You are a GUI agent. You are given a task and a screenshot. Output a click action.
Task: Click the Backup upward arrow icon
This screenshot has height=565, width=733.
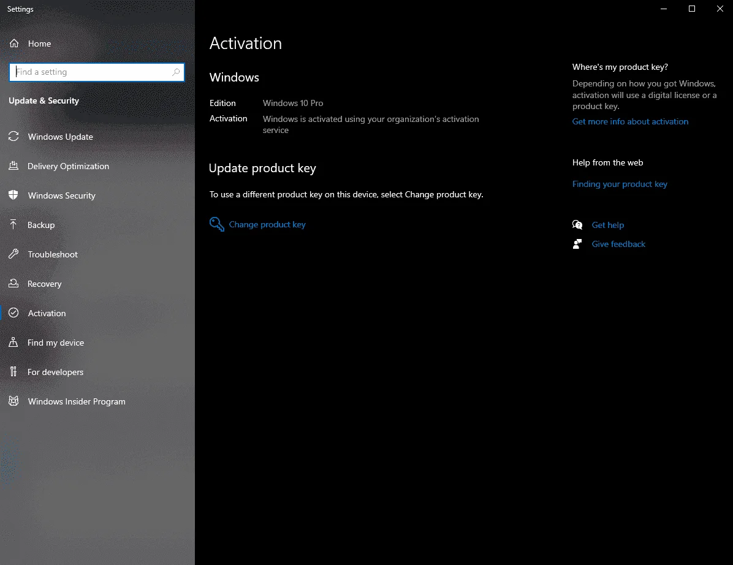coord(13,225)
